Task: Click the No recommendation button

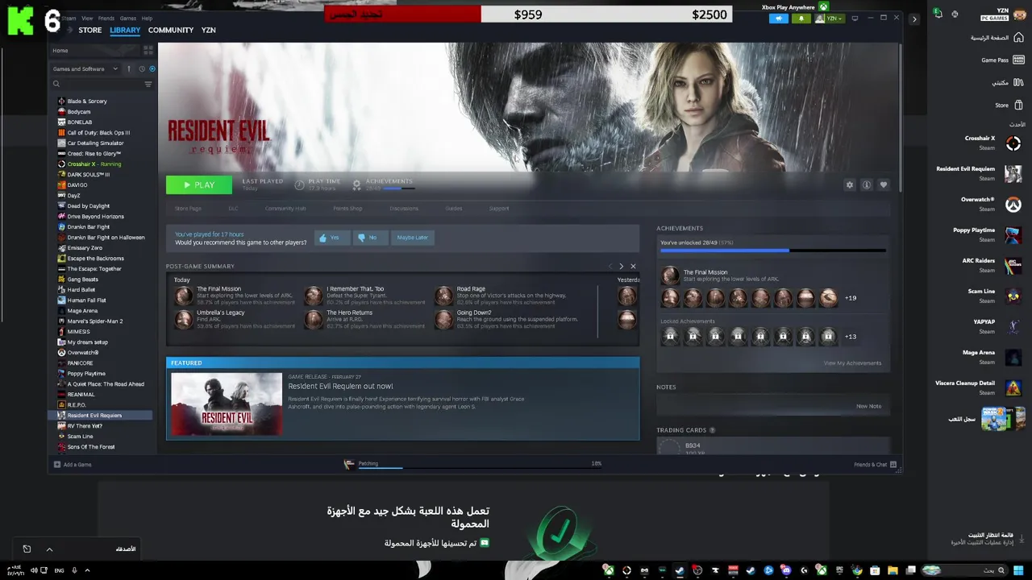Action: pos(369,238)
